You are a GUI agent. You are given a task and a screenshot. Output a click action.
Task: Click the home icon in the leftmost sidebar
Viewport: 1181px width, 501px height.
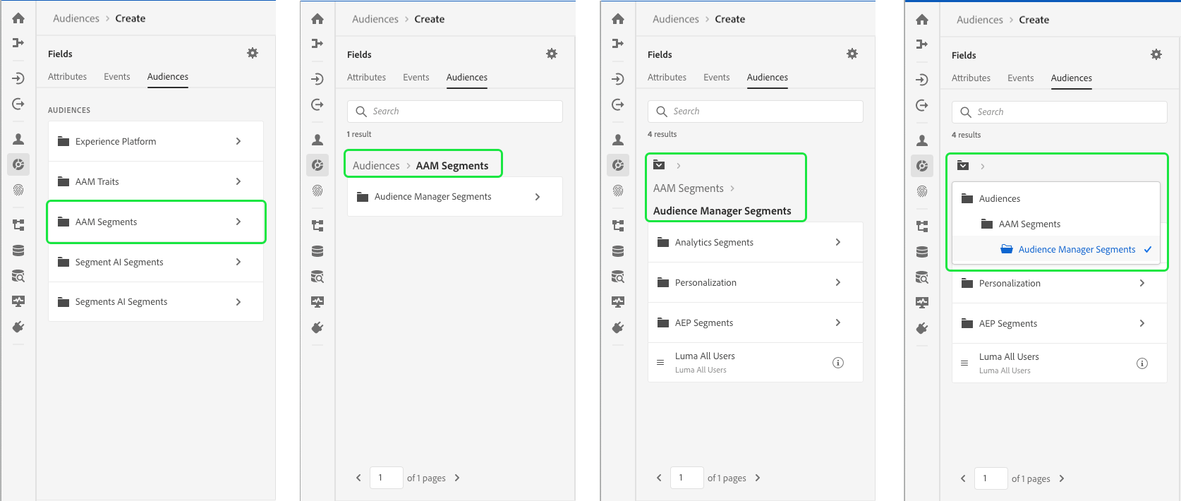coord(18,18)
